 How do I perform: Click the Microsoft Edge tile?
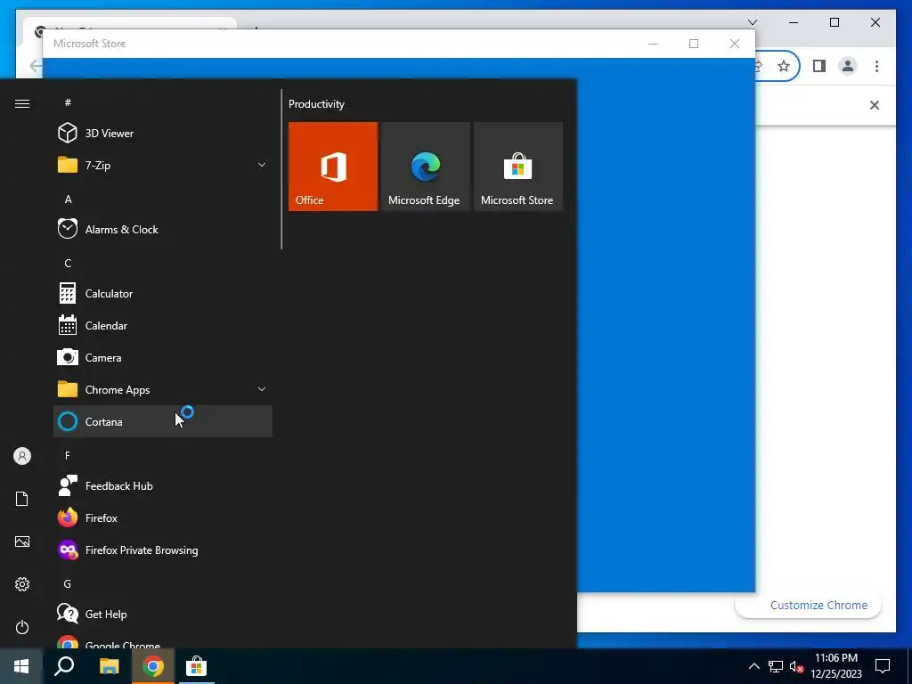(x=425, y=167)
